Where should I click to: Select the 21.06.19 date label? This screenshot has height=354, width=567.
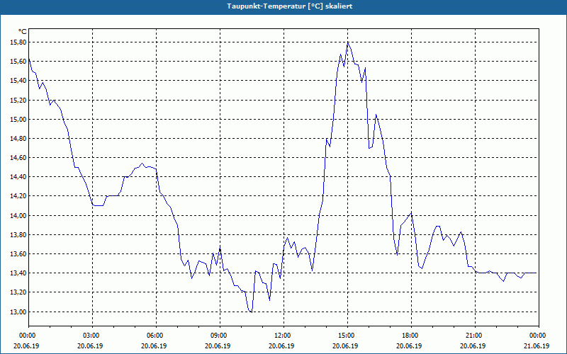coord(537,346)
